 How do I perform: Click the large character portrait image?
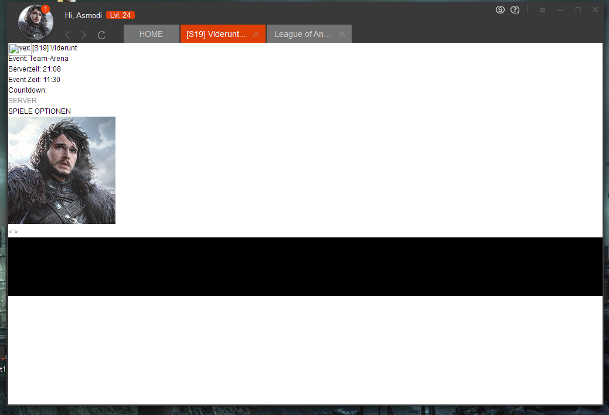point(62,170)
